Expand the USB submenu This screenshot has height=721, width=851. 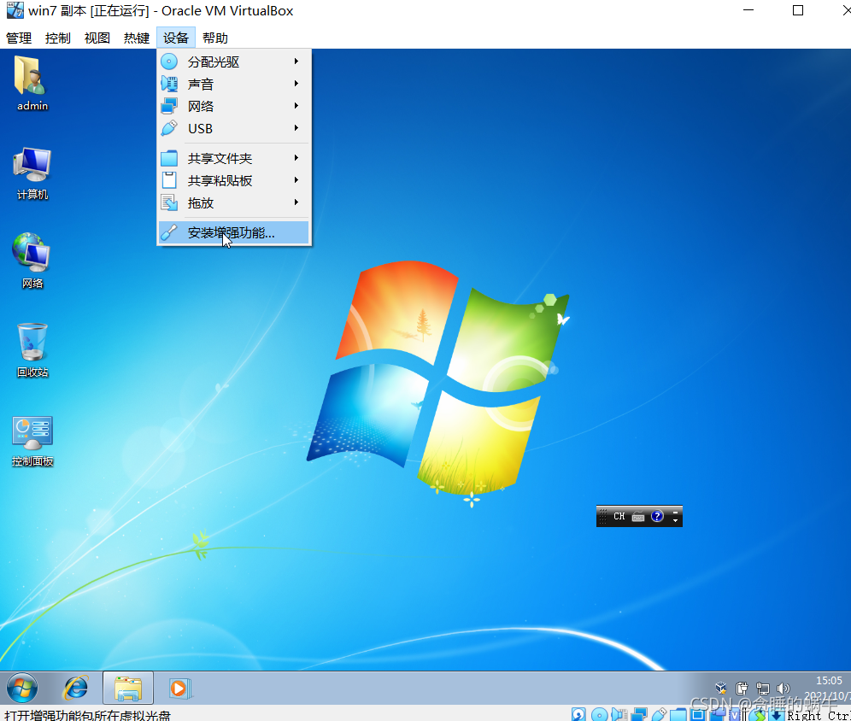pyautogui.click(x=234, y=129)
